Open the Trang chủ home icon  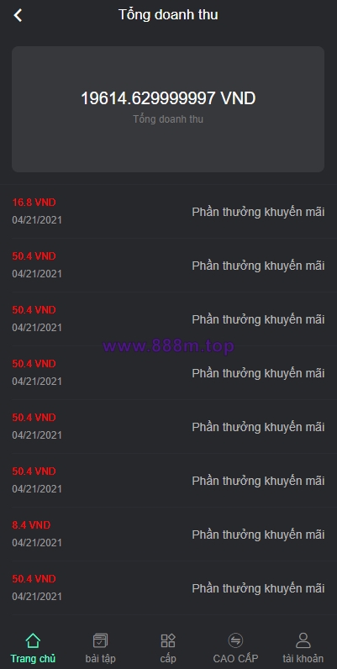(x=33, y=640)
